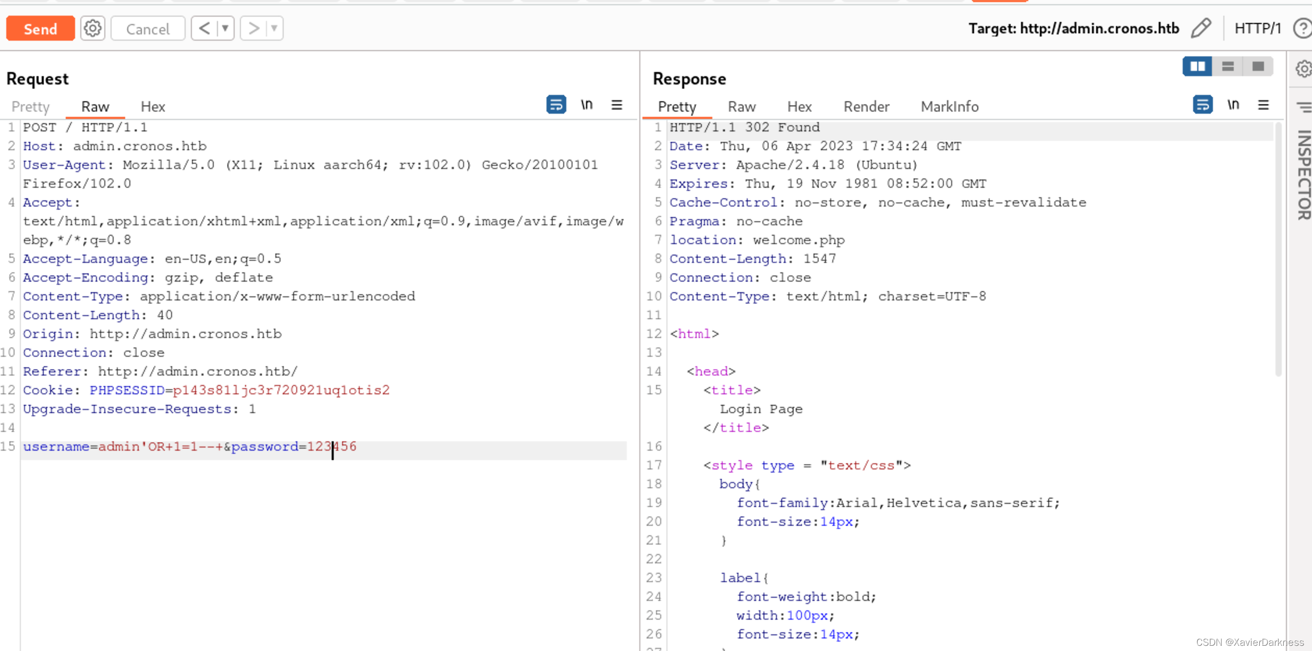The width and height of the screenshot is (1312, 651).
Task: Click the 'POST / HTTP/1.1' request line
Action: 85,127
